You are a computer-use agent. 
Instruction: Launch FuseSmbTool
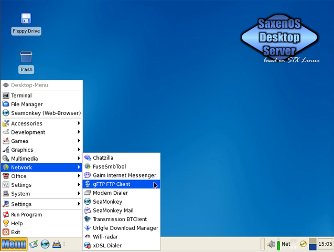[x=121, y=166]
